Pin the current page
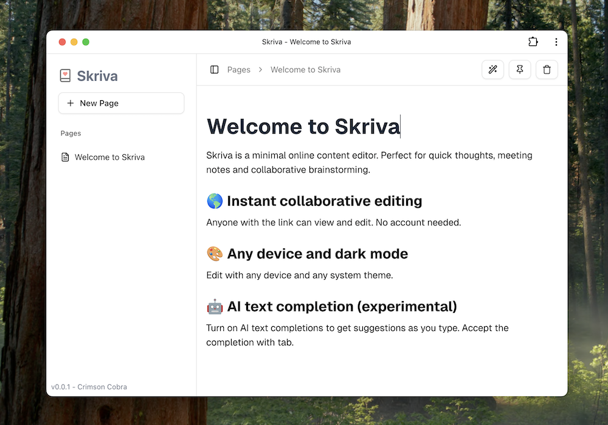 coord(520,70)
